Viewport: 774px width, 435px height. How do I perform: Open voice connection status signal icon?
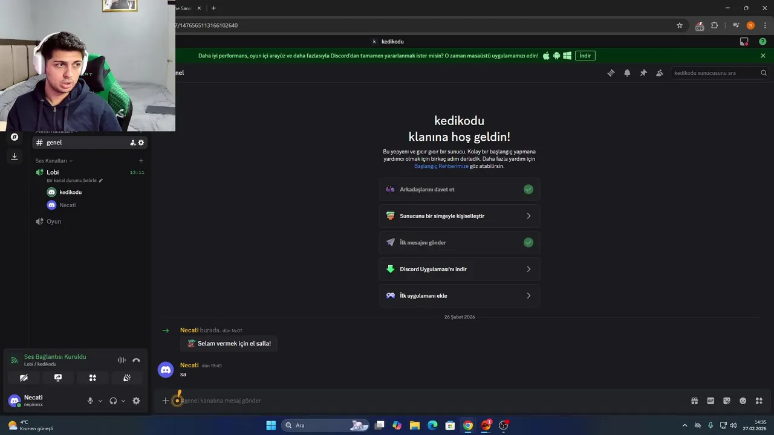(15, 360)
